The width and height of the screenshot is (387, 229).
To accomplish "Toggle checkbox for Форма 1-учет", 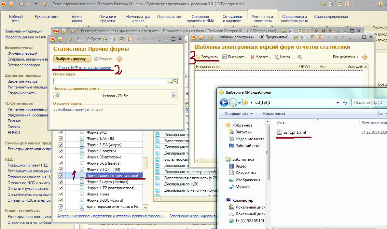I will click(61, 194).
